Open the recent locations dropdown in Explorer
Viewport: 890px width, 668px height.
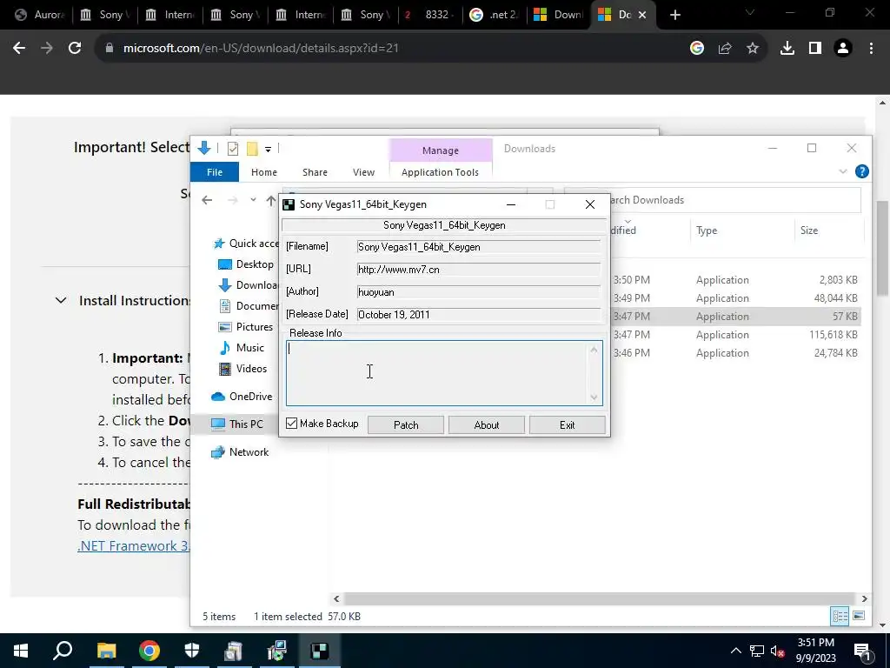253,200
